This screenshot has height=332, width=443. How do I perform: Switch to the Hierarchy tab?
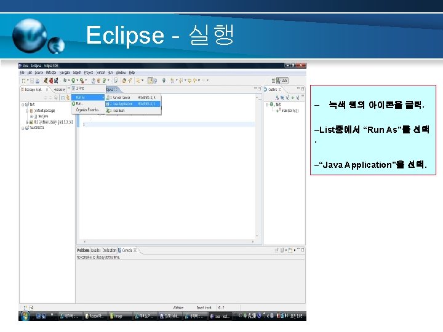[x=59, y=90]
